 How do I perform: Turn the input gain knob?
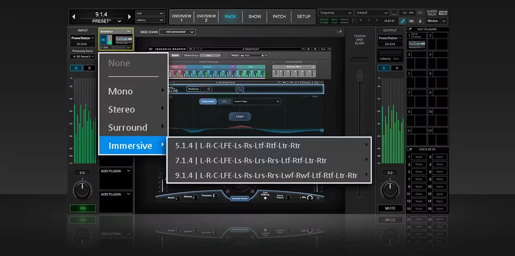click(82, 189)
